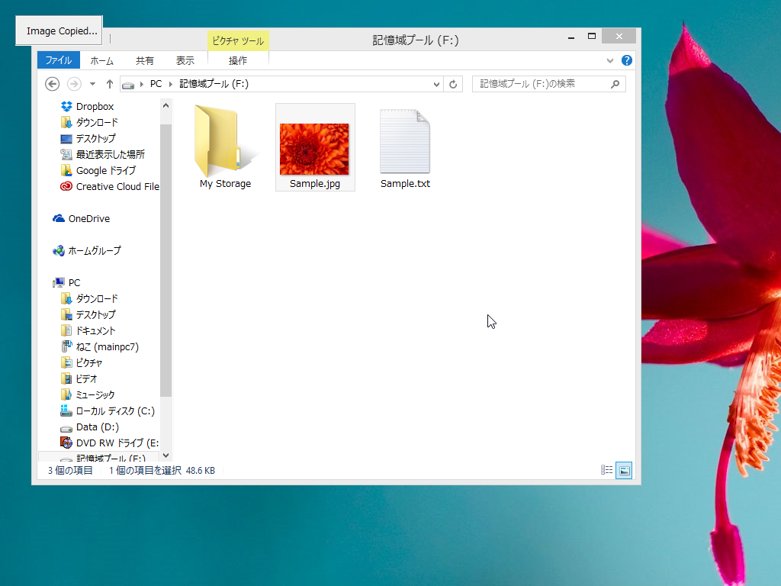Select Creative Cloud Files in the sidebar
Image resolution: width=781 pixels, height=586 pixels.
[111, 186]
